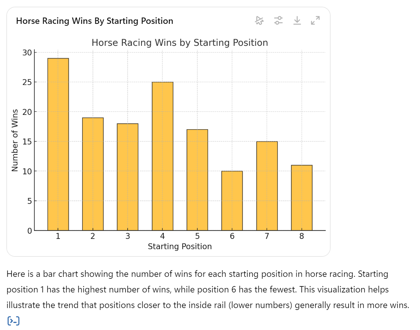Click the bar for starting position 8

(x=302, y=198)
